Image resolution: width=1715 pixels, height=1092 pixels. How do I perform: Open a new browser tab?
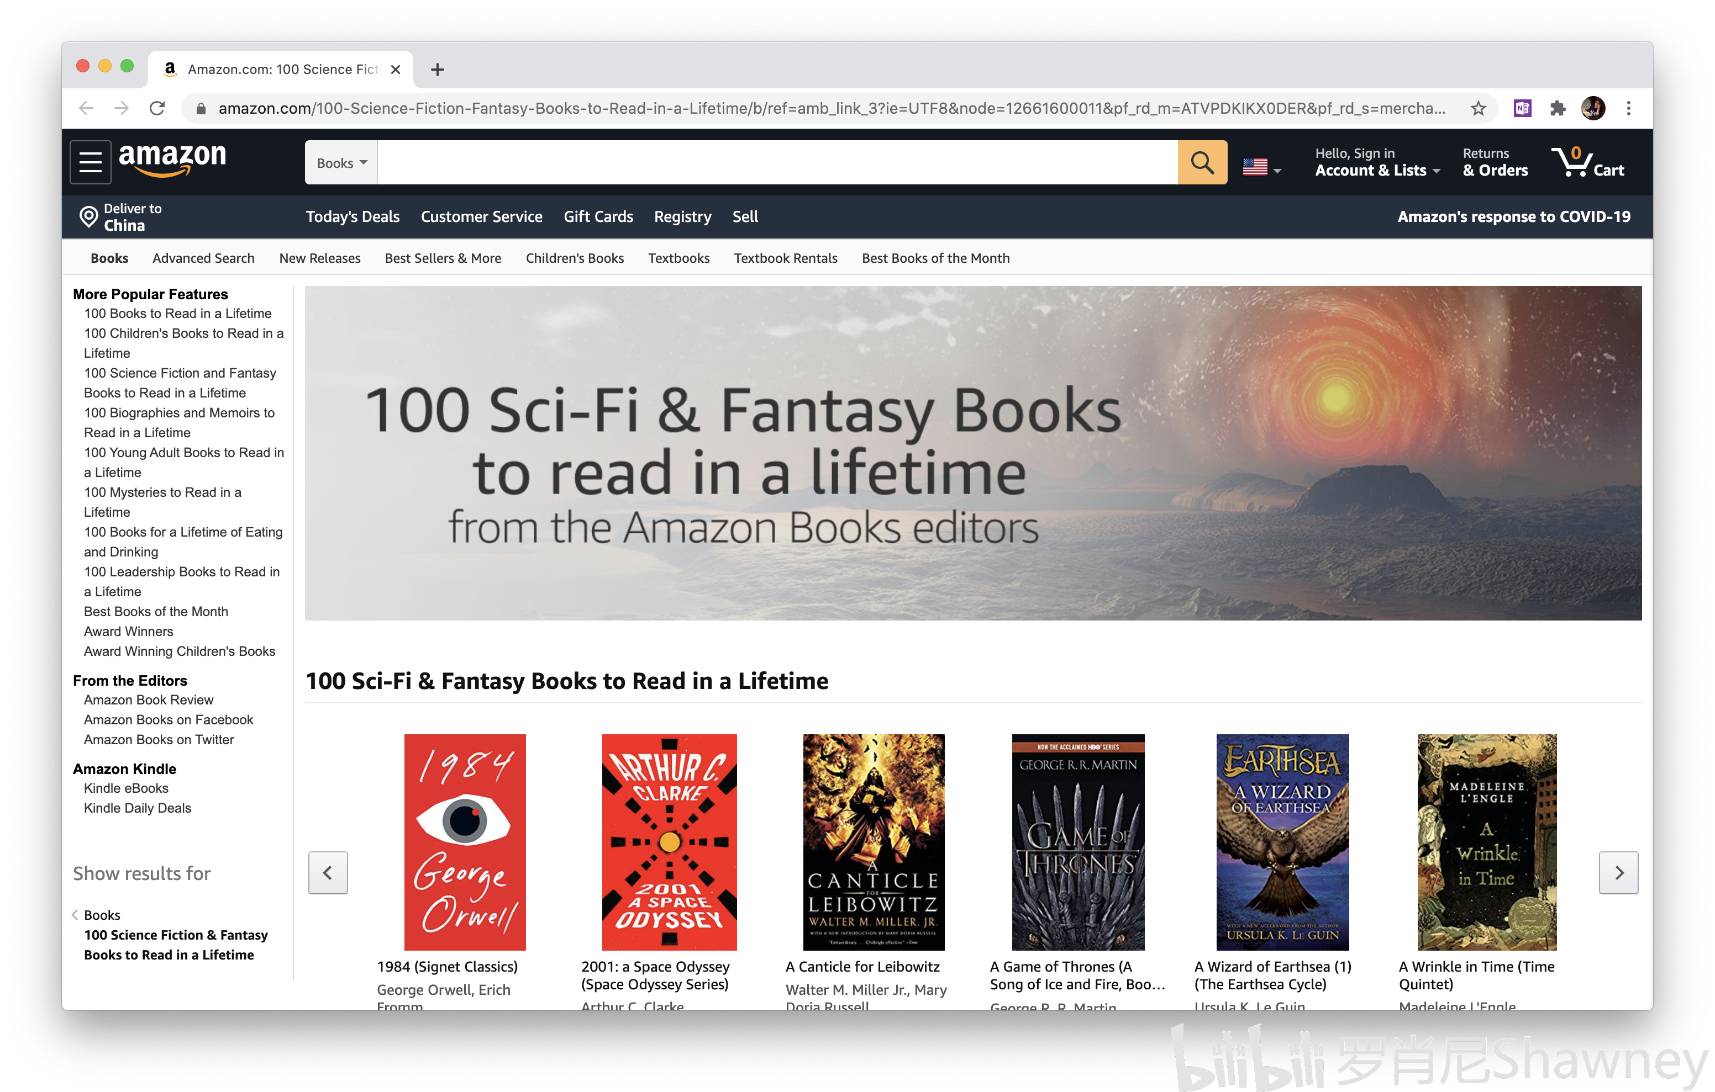point(437,69)
